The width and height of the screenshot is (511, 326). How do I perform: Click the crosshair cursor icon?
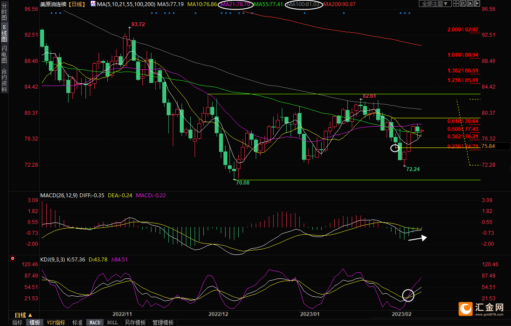click(456, 3)
